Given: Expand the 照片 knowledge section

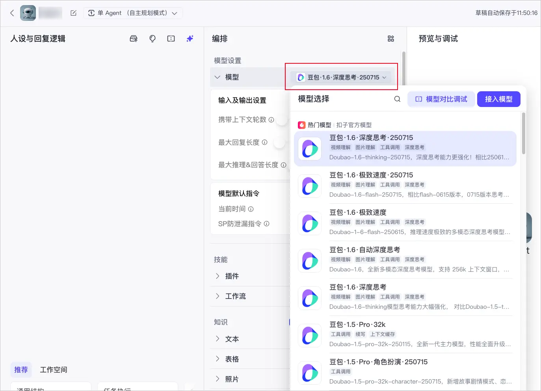Looking at the screenshot, I should click(x=218, y=379).
